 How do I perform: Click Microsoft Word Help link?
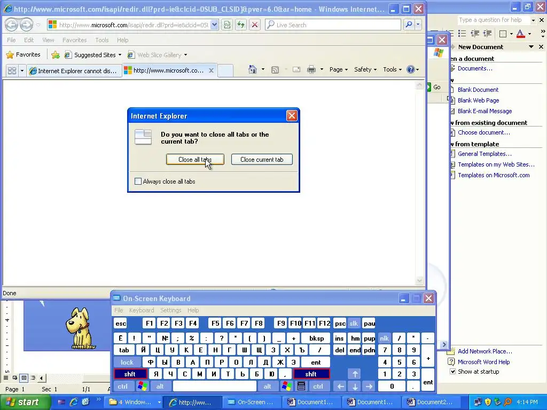coord(483,362)
